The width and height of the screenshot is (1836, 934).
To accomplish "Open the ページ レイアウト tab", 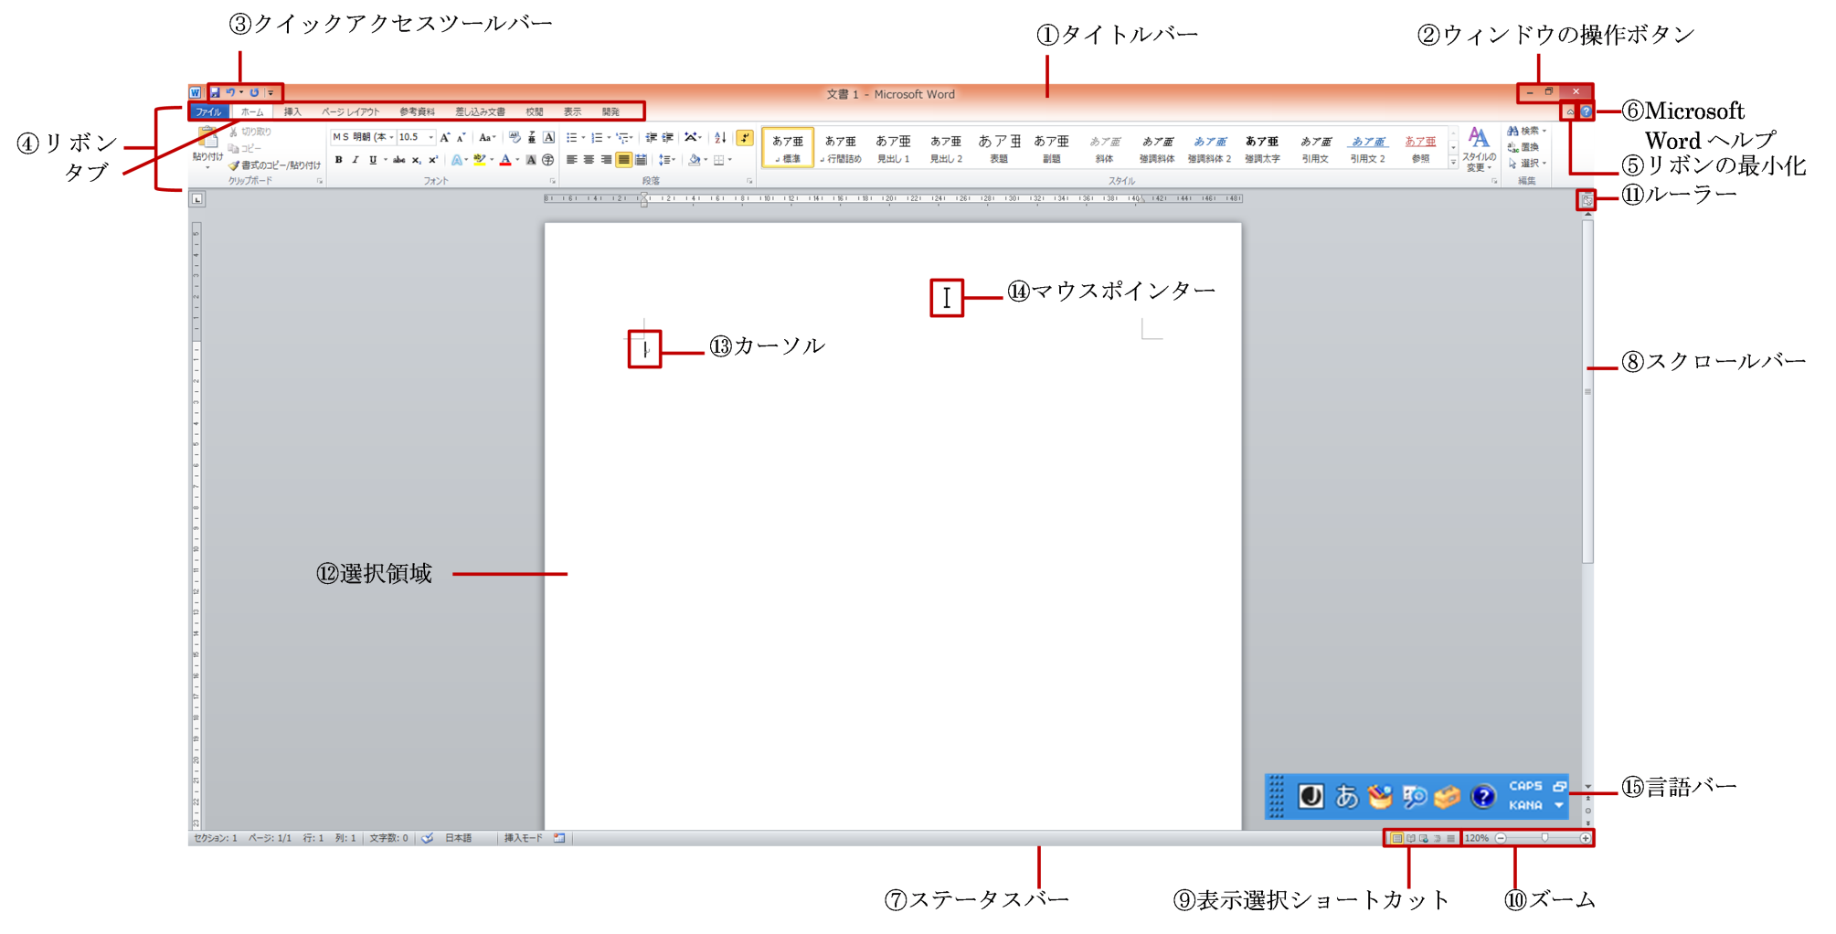I will tap(350, 111).
